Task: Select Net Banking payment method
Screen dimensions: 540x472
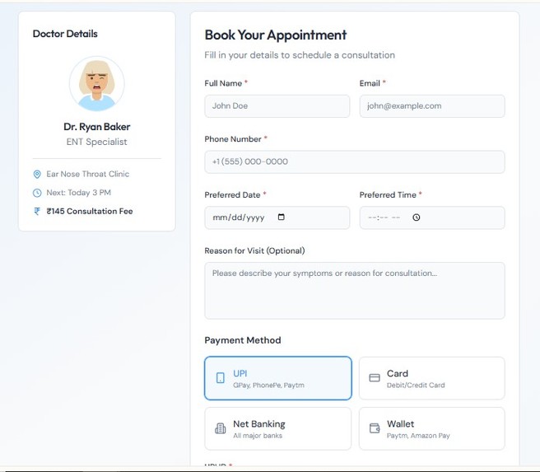Action: [278, 428]
